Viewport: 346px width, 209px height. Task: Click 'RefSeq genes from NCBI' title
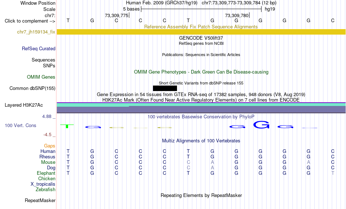[201, 43]
